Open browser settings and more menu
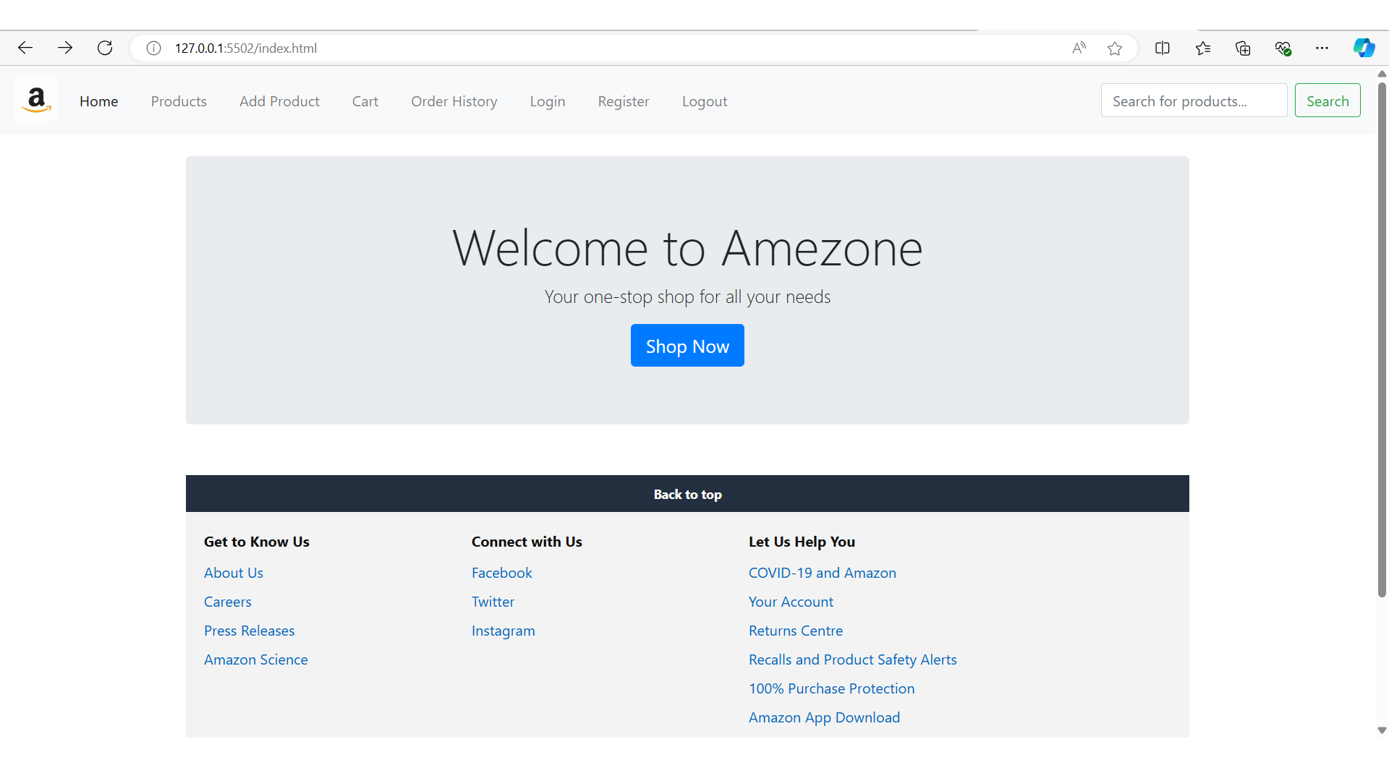 coord(1322,48)
